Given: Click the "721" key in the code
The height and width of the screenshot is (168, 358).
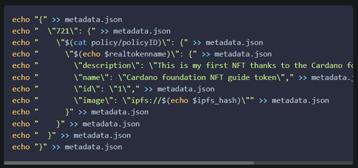Looking at the screenshot, I should tap(62, 31).
